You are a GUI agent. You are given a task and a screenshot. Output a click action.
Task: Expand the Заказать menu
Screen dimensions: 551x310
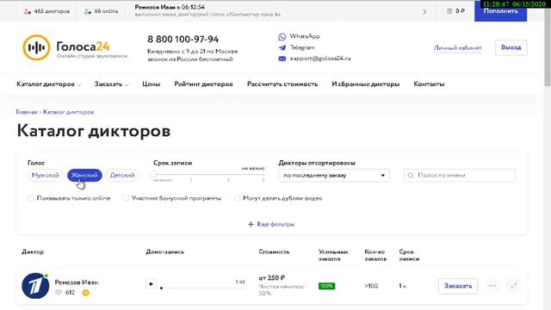(111, 84)
